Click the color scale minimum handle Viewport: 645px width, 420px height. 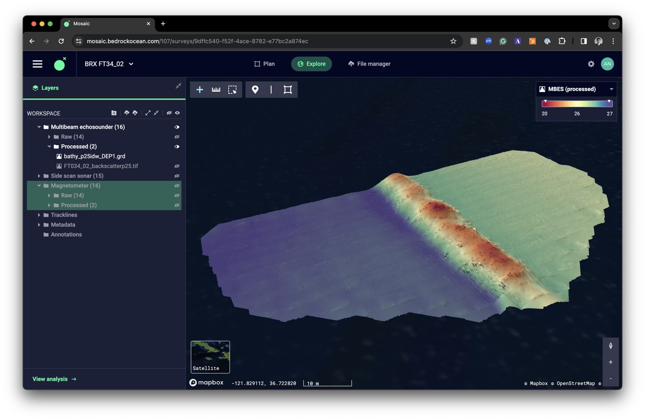[545, 102]
